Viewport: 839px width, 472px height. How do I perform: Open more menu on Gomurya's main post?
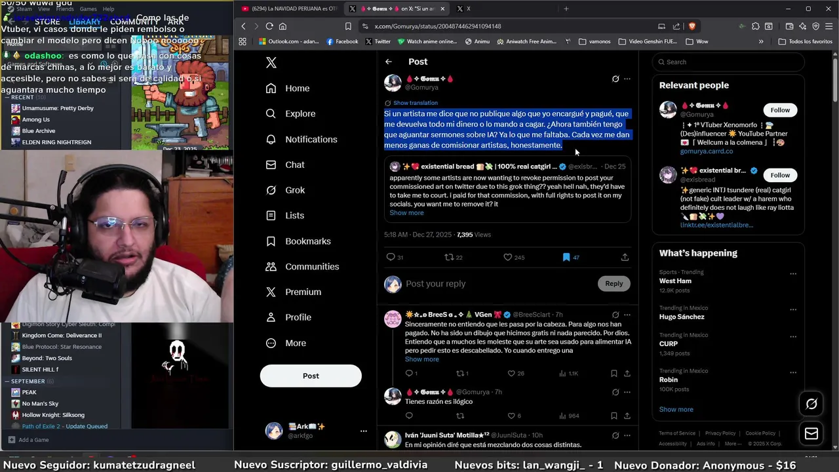click(x=627, y=79)
